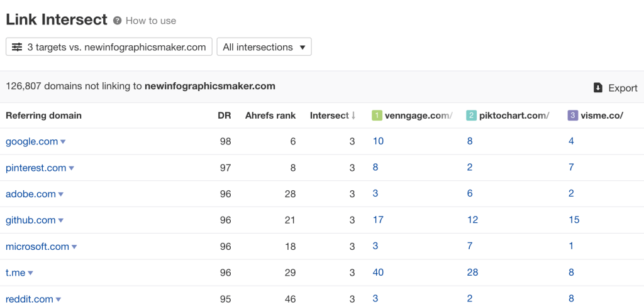
Task: Click the help question mark icon
Action: (x=117, y=21)
